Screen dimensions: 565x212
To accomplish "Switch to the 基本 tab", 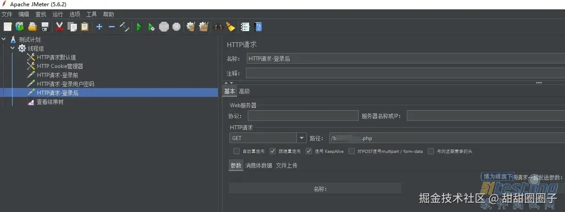I will (229, 91).
